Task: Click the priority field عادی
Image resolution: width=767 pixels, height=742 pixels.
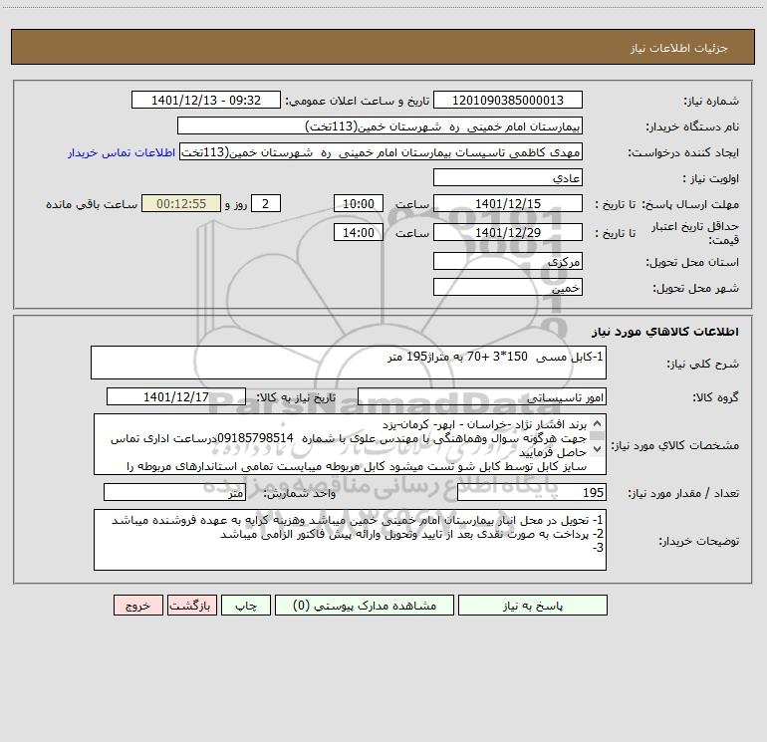Action: point(508,177)
